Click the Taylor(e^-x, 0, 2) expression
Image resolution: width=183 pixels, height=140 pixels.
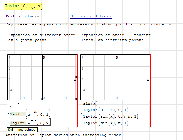click(x=30, y=123)
